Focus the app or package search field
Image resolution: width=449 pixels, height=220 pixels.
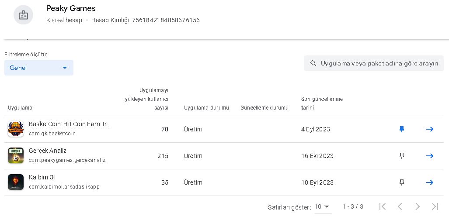[x=374, y=63]
